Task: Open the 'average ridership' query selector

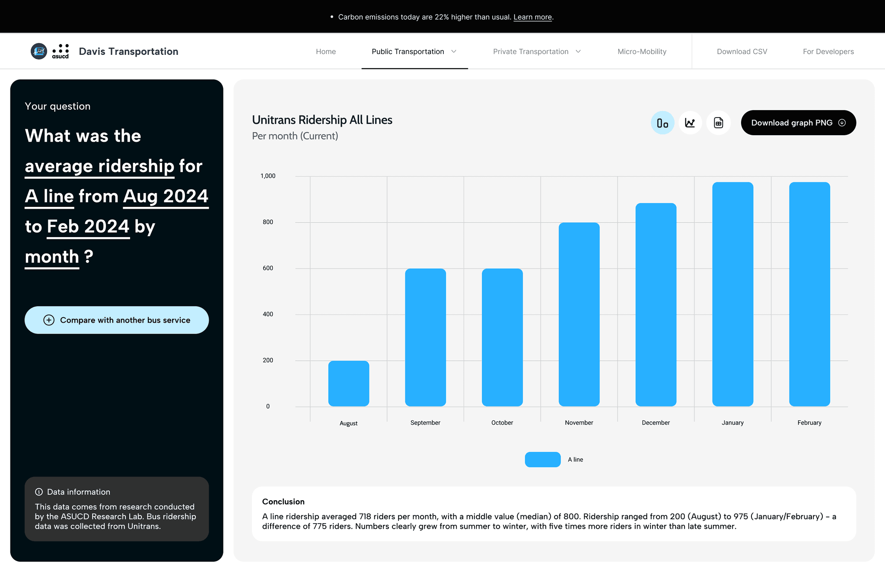Action: click(x=99, y=167)
